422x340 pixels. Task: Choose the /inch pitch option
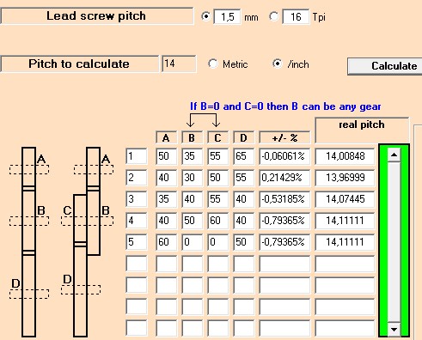click(x=277, y=64)
